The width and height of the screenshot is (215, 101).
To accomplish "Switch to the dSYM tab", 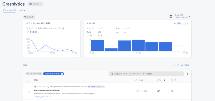I will pos(23,10).
